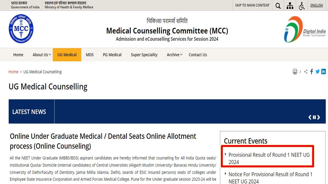Image resolution: width=328 pixels, height=184 pixels.
Task: Share page on Twitter
Action: tap(317, 72)
